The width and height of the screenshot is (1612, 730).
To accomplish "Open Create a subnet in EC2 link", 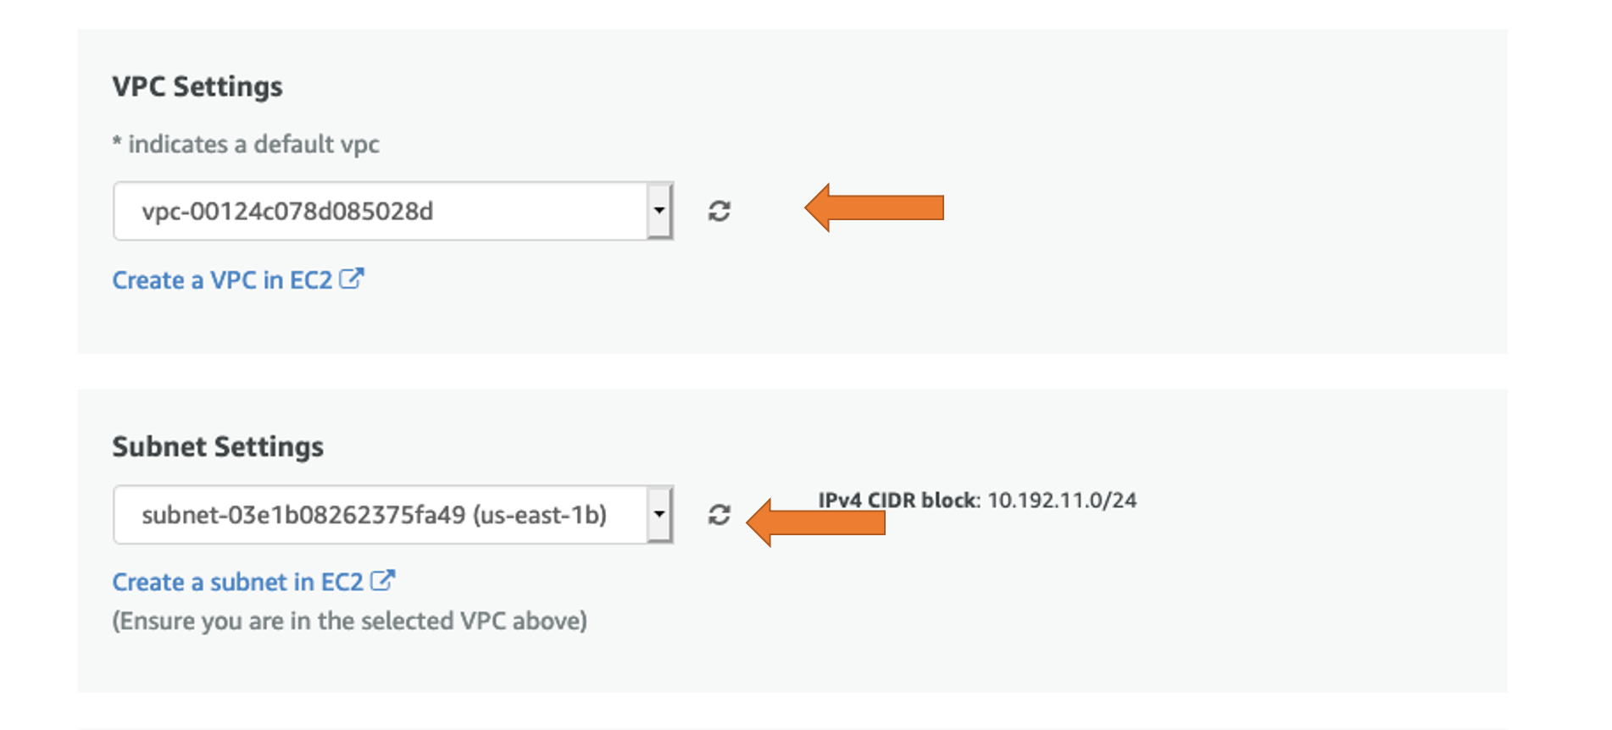I will (x=238, y=583).
